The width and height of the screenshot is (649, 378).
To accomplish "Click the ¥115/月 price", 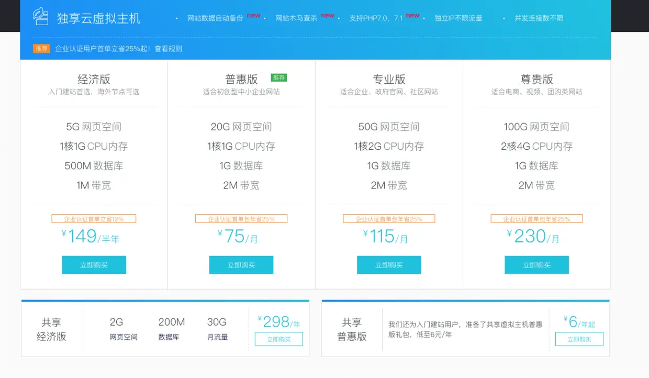I will coord(385,237).
